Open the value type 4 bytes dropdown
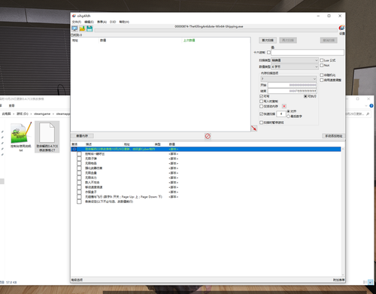Screen dimensions: 376x294 [x=295, y=67]
